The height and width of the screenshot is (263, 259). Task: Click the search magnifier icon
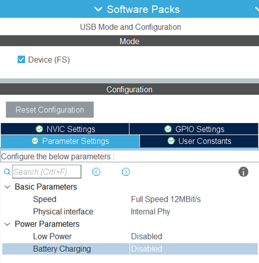(x=7, y=172)
